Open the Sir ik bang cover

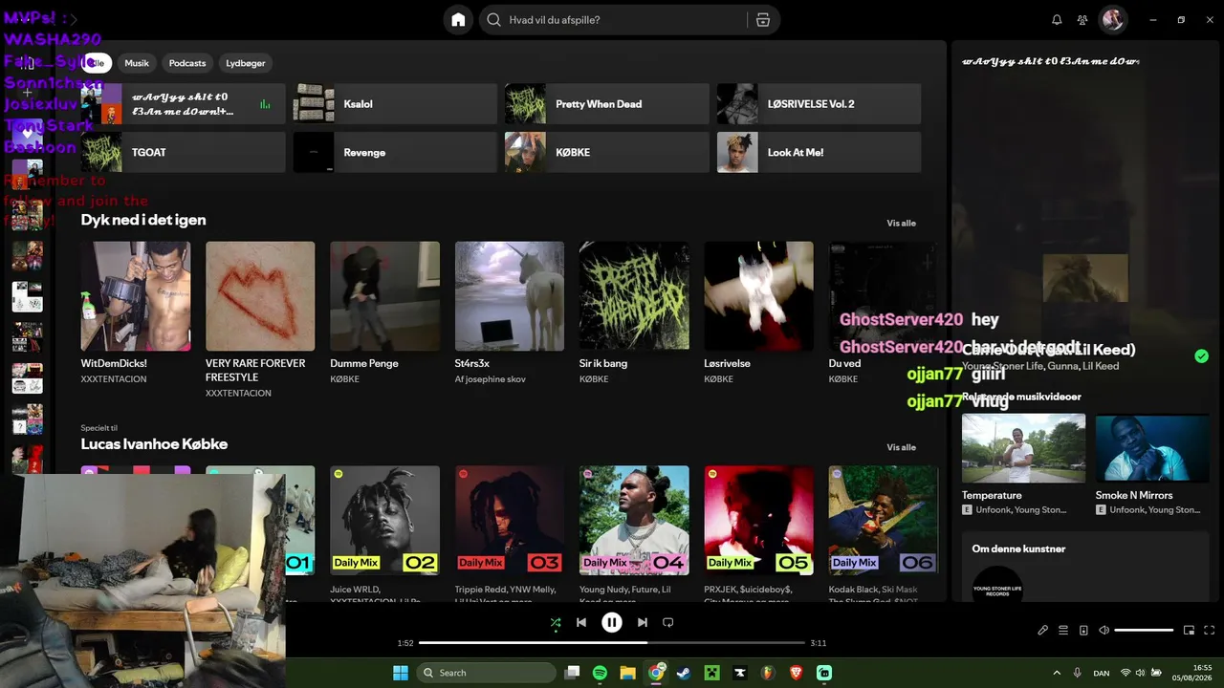click(x=634, y=296)
